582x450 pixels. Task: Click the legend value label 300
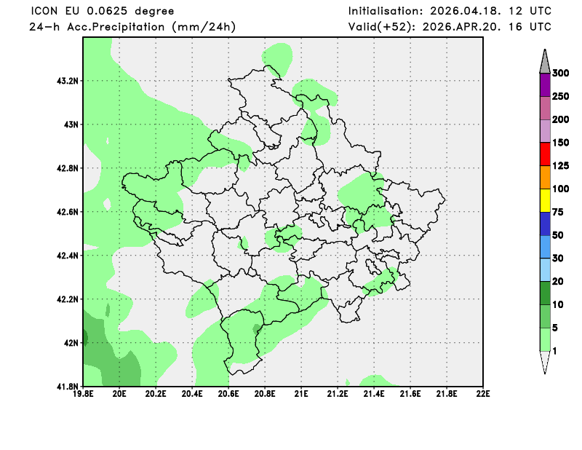(560, 73)
